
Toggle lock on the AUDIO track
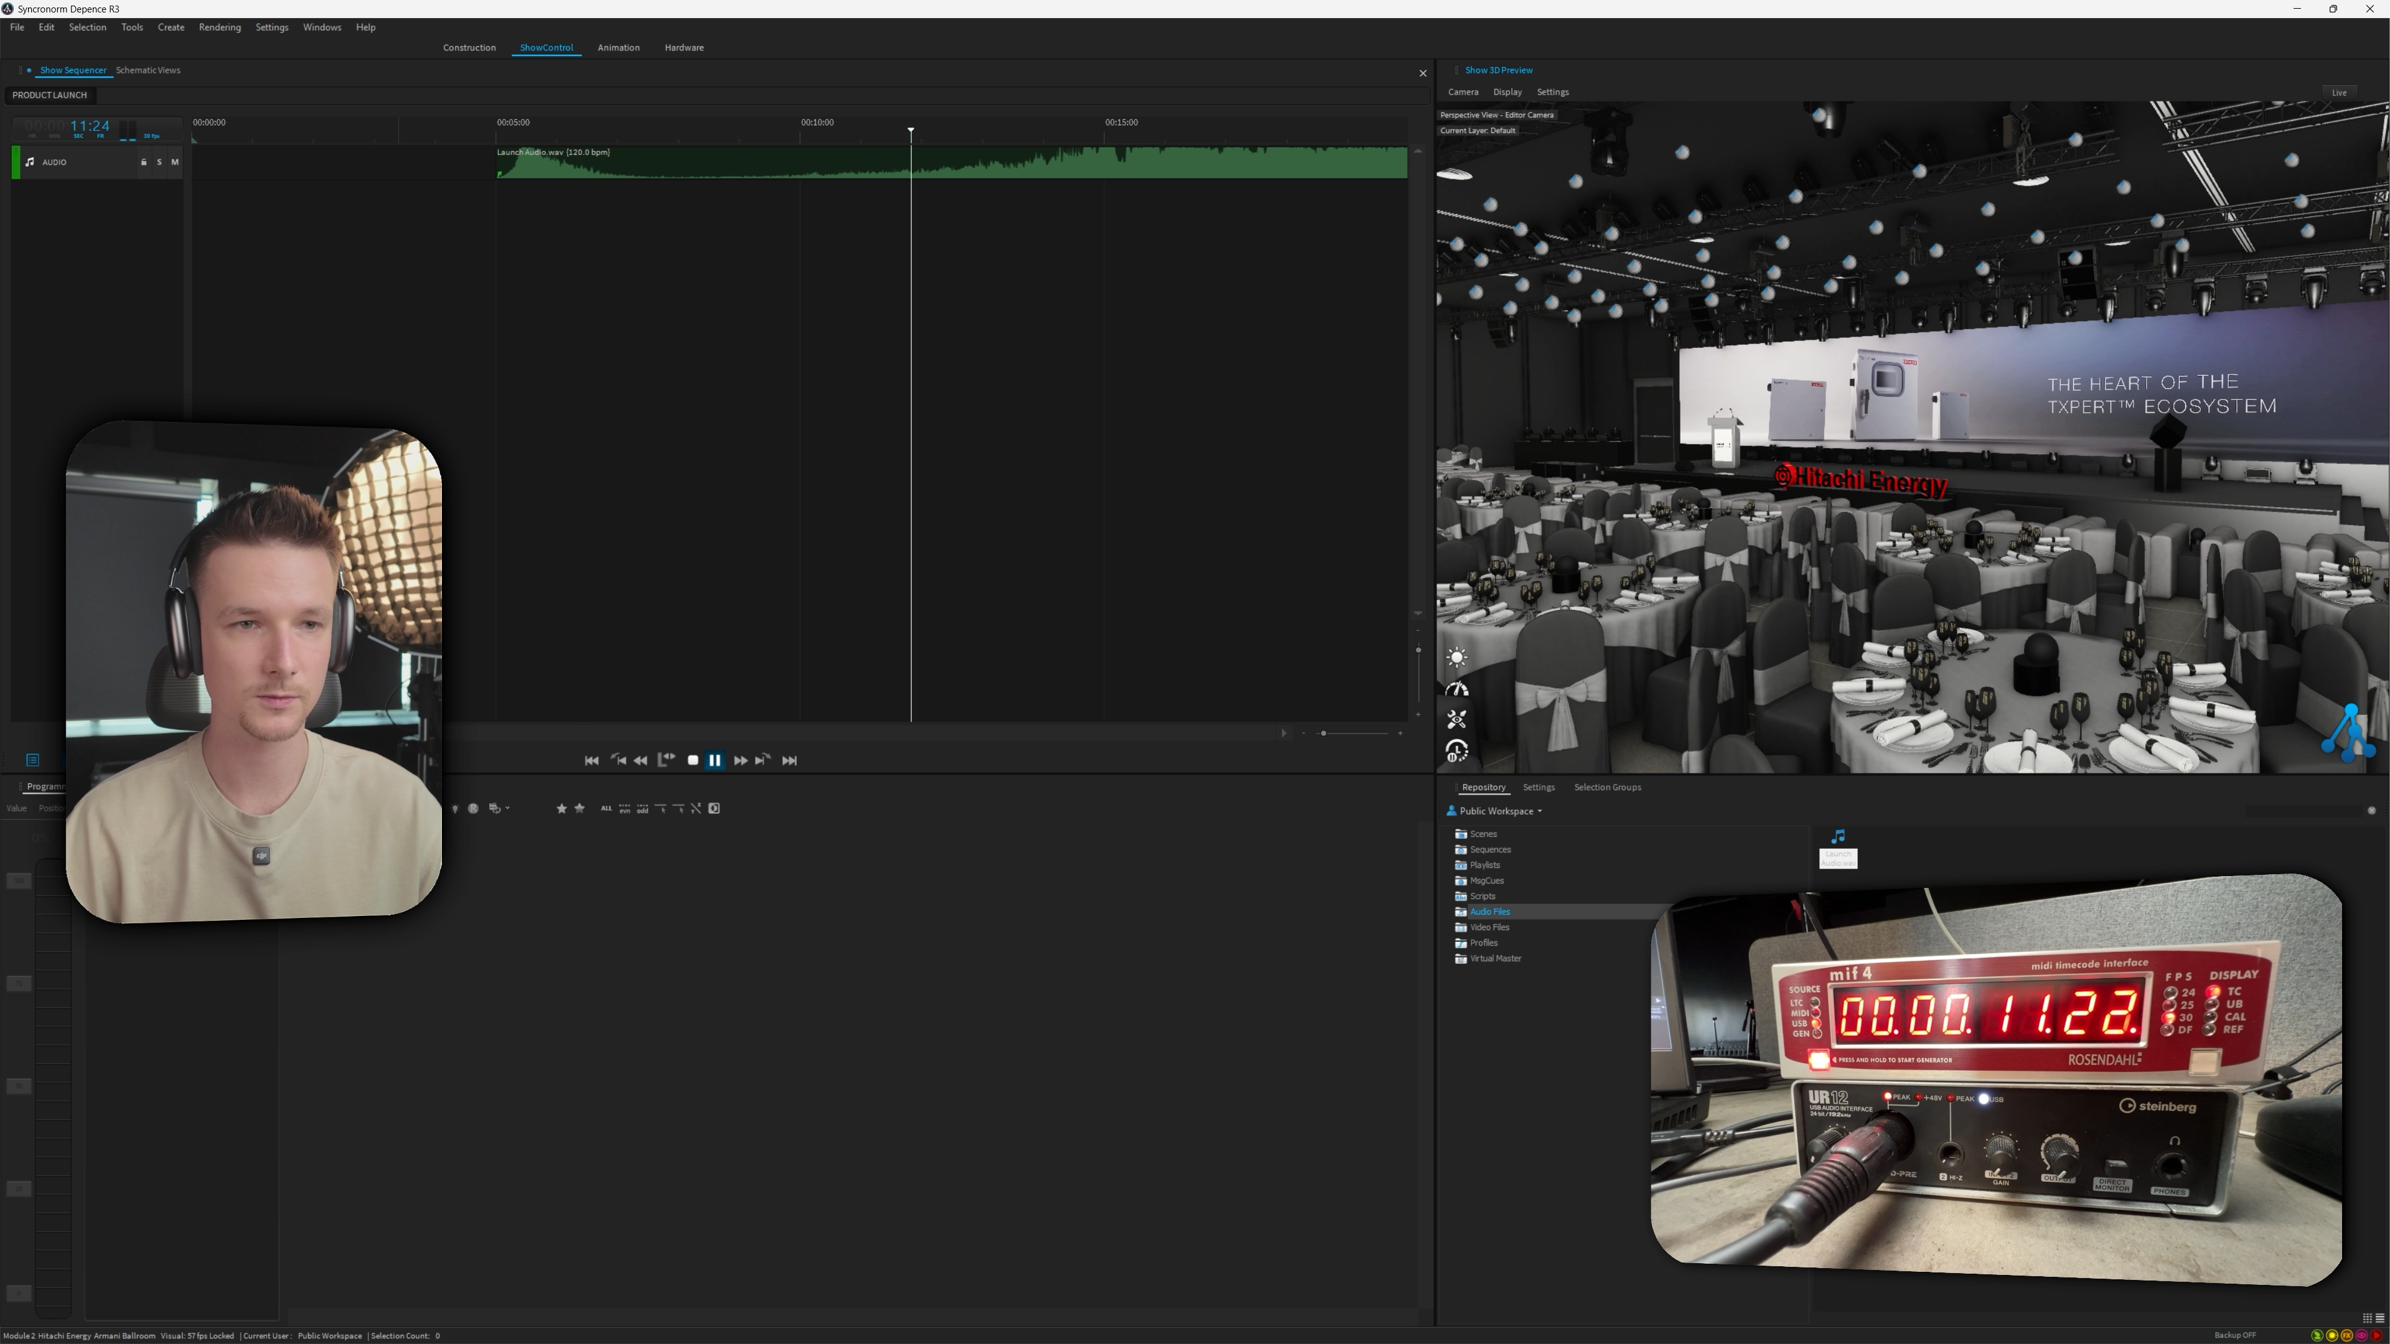click(144, 162)
